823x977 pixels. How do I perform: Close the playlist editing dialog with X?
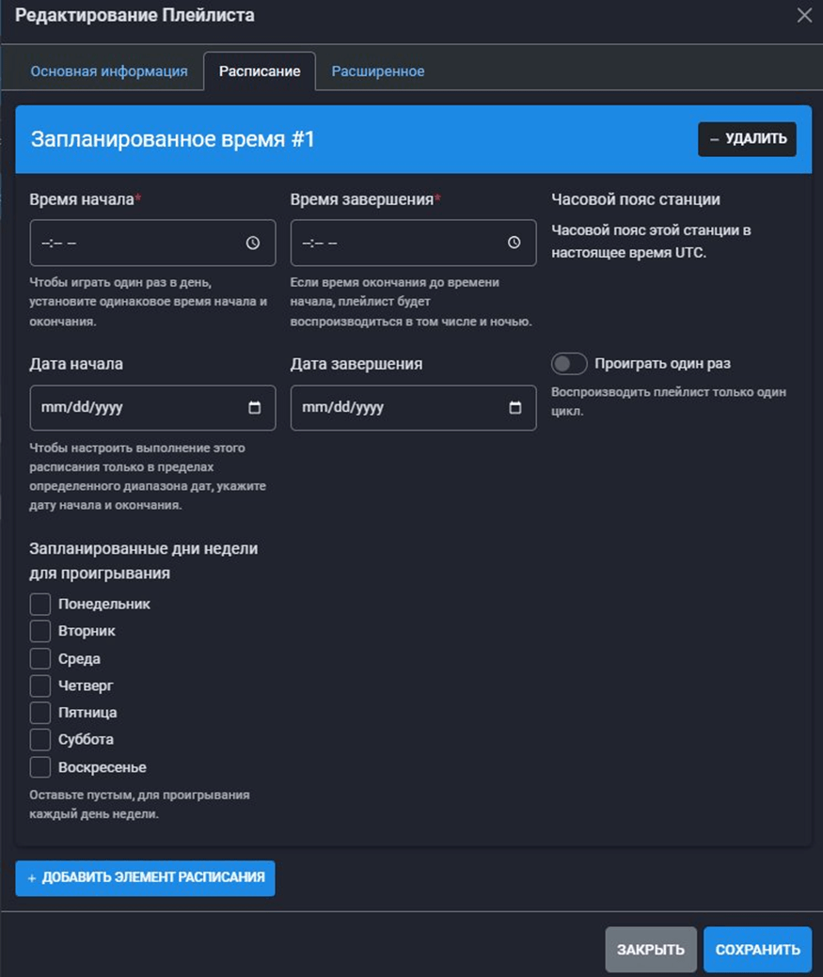click(804, 15)
